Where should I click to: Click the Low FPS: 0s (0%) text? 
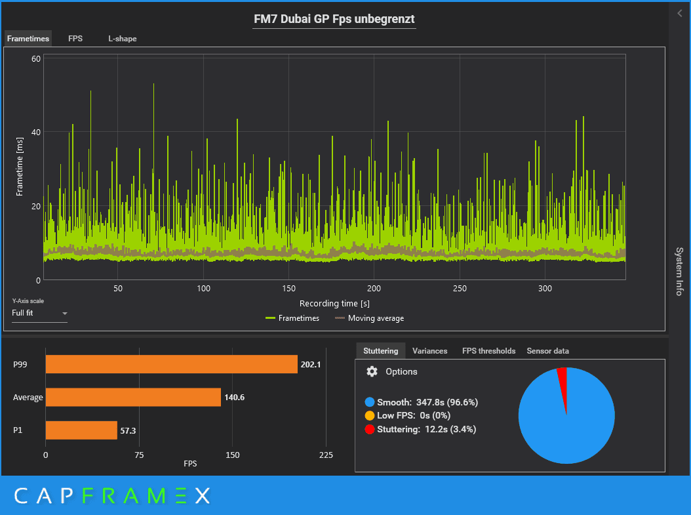tap(414, 415)
